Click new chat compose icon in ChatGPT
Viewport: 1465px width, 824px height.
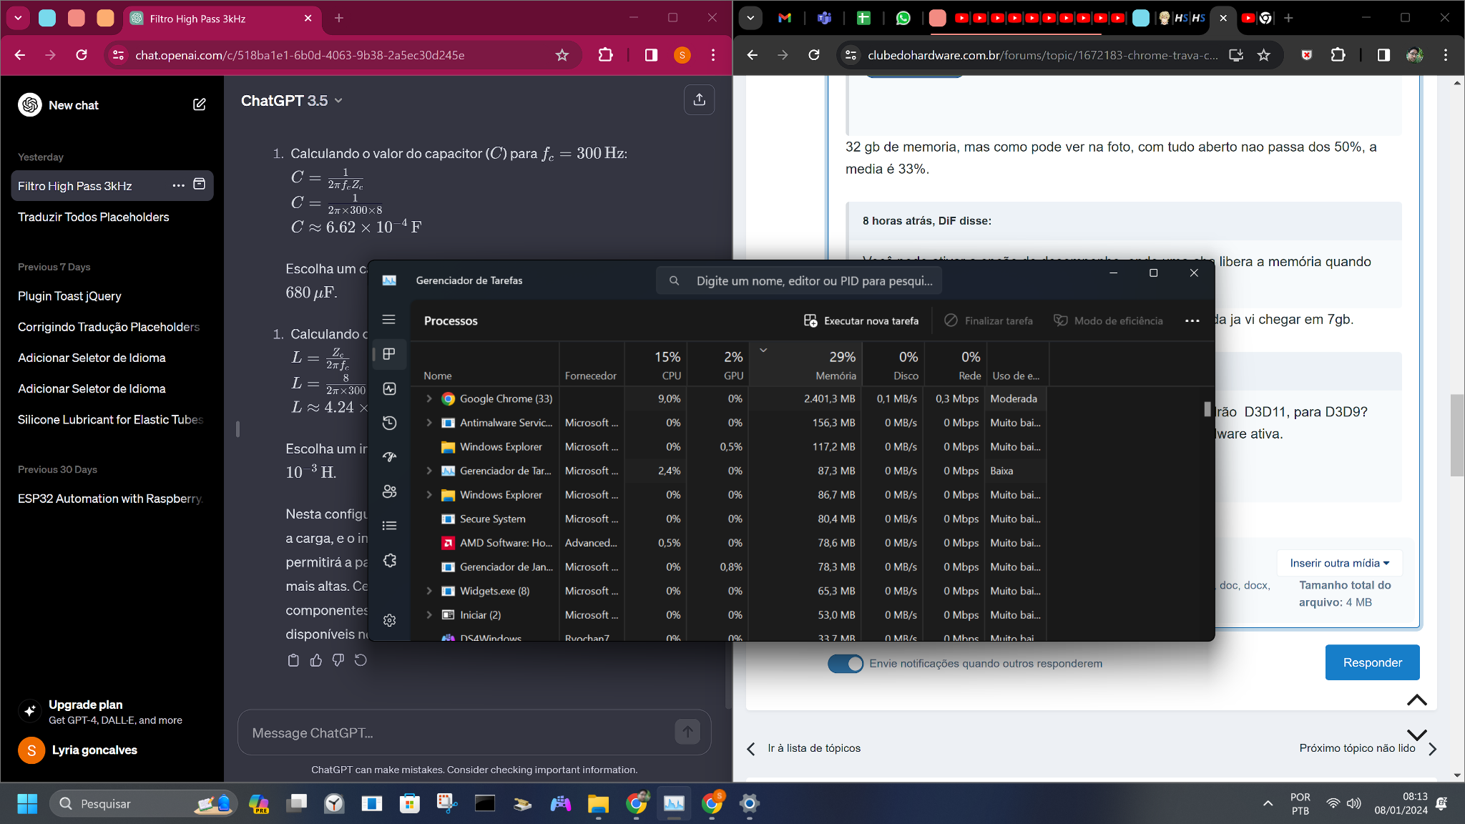click(x=200, y=104)
